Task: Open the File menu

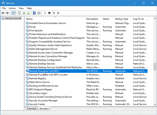Action: point(4,8)
